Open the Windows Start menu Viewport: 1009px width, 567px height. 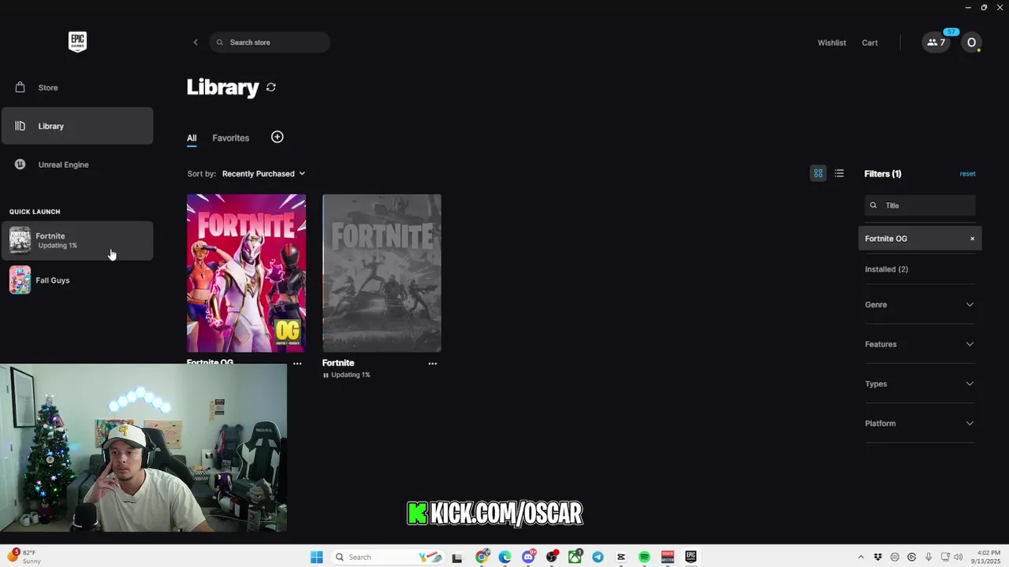(317, 557)
